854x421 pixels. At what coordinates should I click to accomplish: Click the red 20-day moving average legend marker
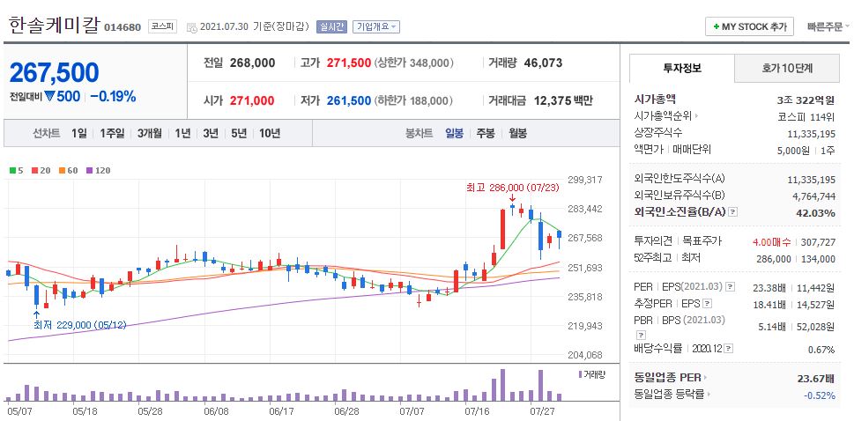(x=34, y=171)
